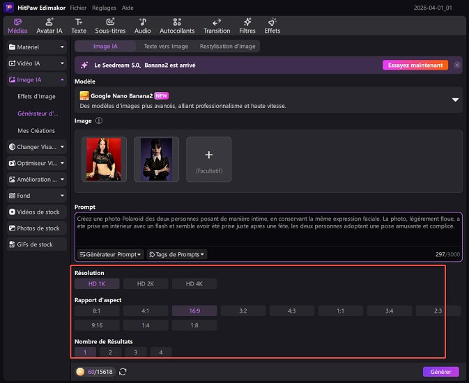Open the Autocollants stickers panel

[177, 26]
